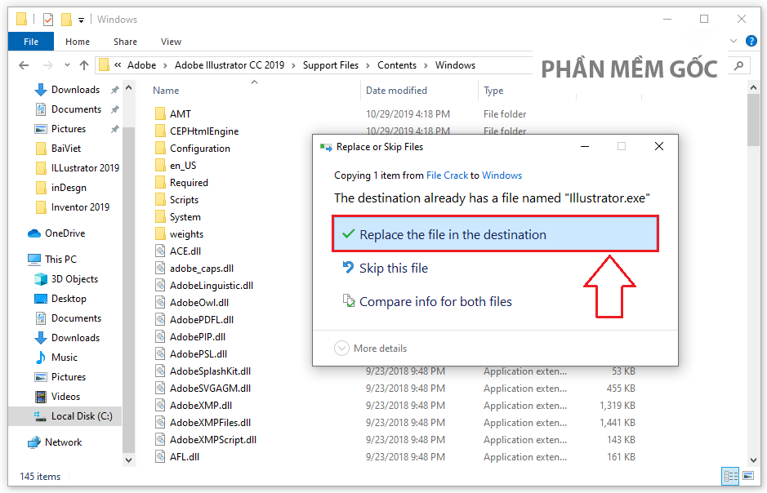Choose Skip this file option
This screenshot has width=767, height=493.
click(394, 268)
